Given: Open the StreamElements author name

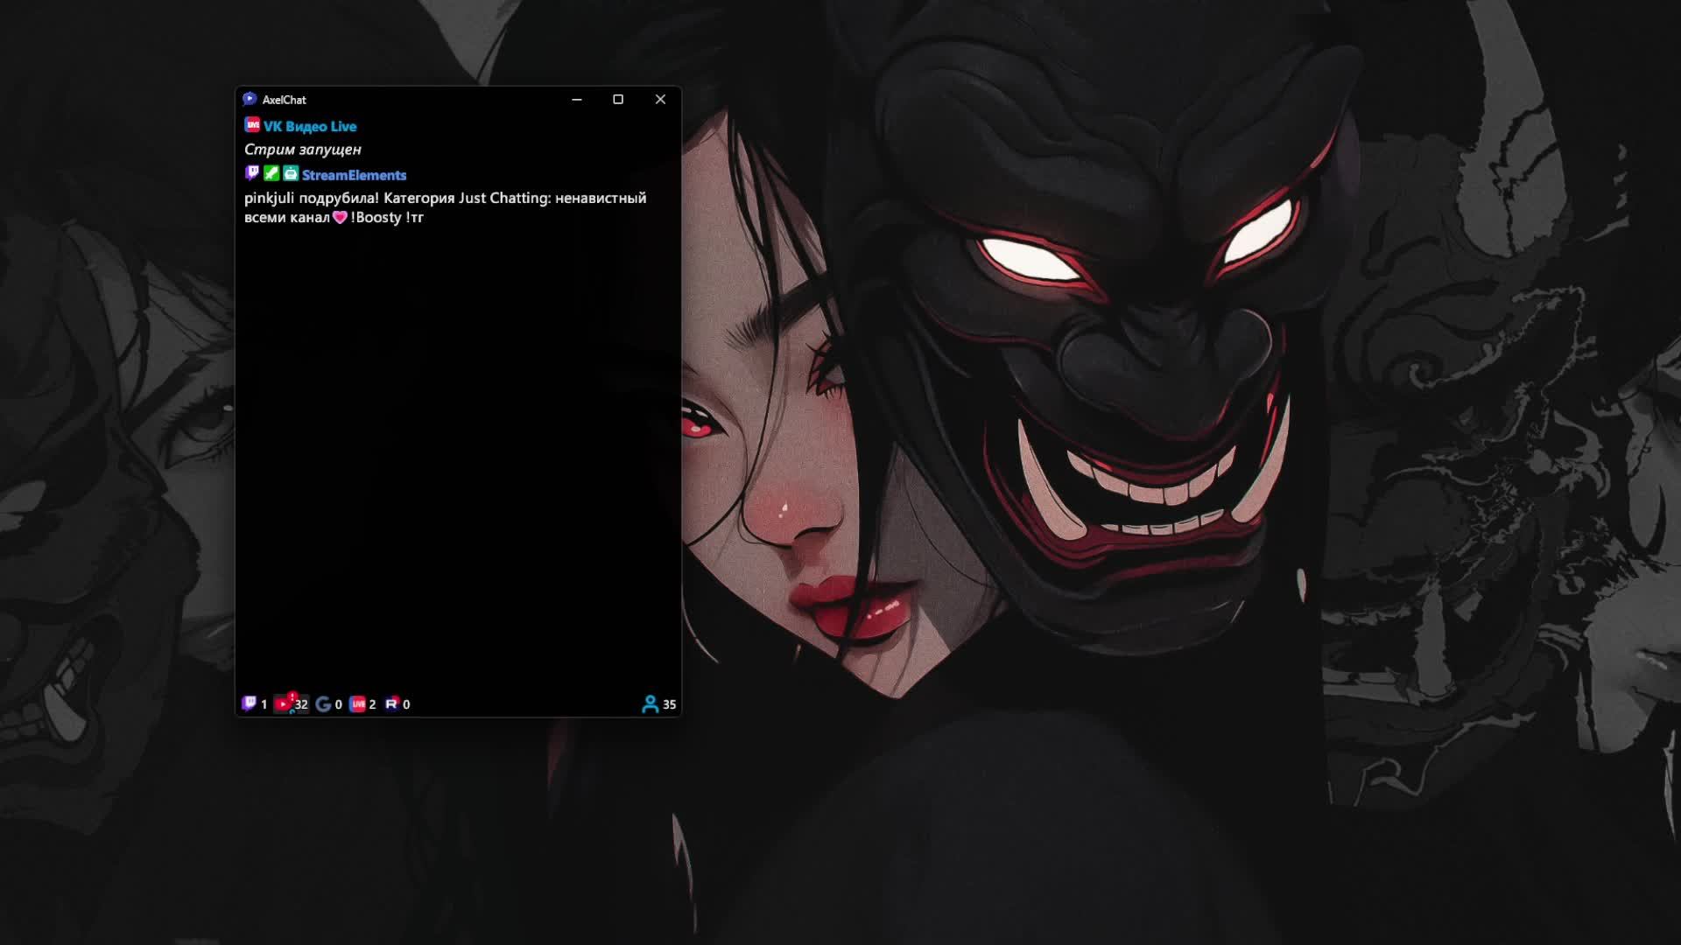Looking at the screenshot, I should pyautogui.click(x=354, y=175).
